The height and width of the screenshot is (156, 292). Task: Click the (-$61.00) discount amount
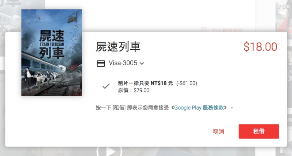[x=187, y=83]
